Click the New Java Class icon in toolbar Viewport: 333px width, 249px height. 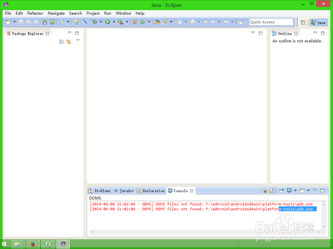coord(143,22)
